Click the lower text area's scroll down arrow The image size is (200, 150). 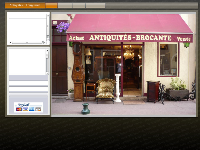click(x=47, y=73)
